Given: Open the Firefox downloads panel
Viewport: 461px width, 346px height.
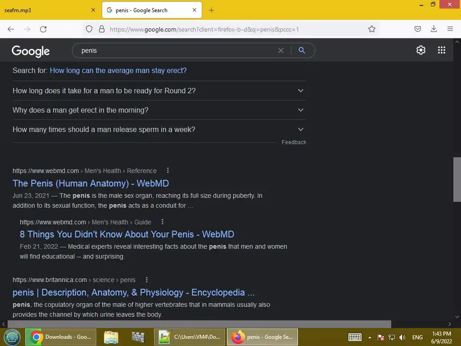Looking at the screenshot, I should pos(434,29).
